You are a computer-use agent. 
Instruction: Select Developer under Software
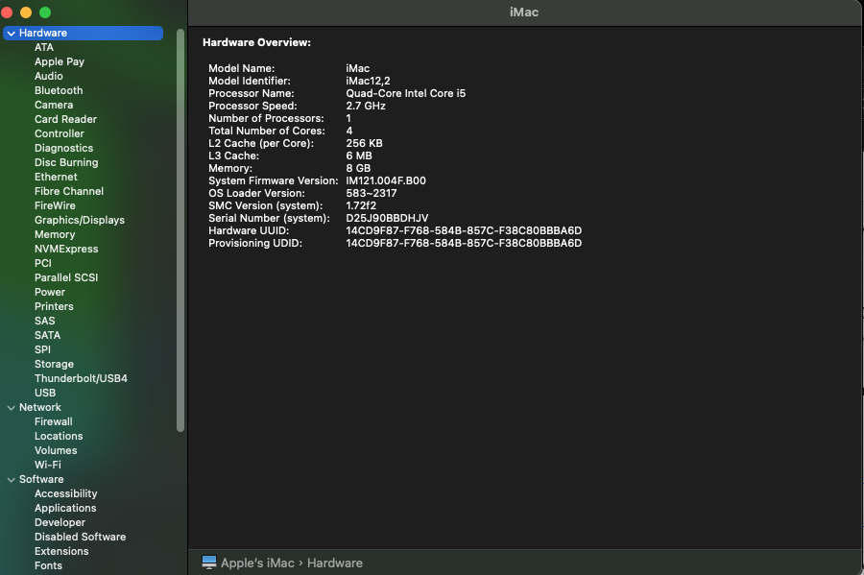tap(60, 522)
